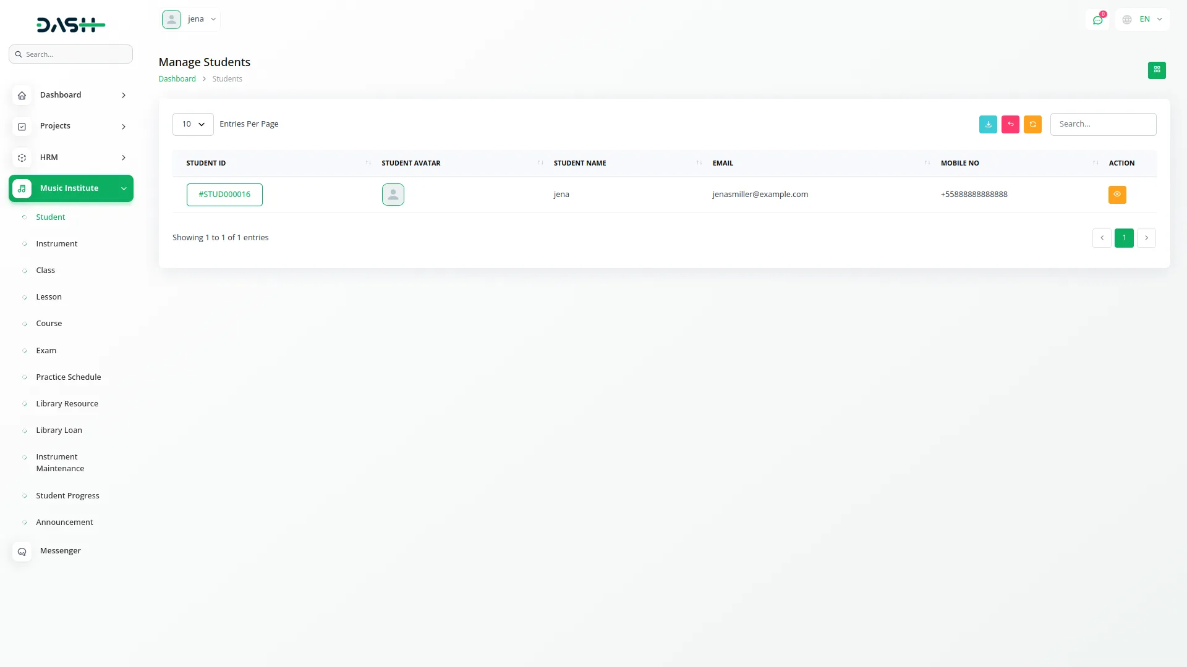Viewport: 1187px width, 667px height.
Task: Open the messages chat notification icon
Action: point(1097,20)
